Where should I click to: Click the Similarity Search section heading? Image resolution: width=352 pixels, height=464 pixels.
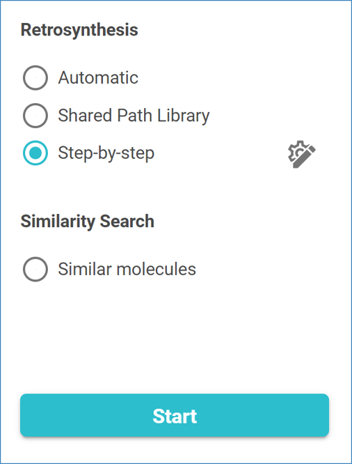(x=88, y=222)
